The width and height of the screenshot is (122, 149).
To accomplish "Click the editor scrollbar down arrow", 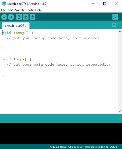I will tap(120, 111).
